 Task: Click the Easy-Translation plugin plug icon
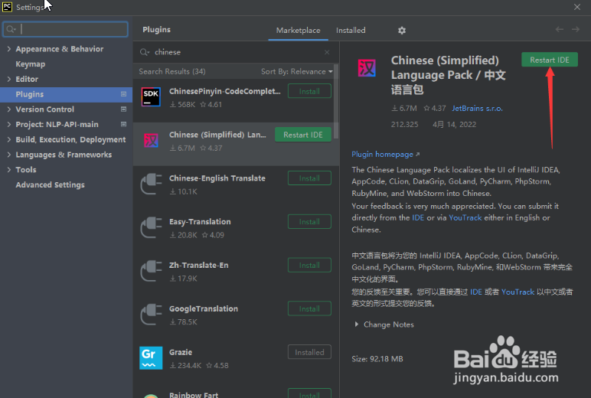tap(151, 227)
